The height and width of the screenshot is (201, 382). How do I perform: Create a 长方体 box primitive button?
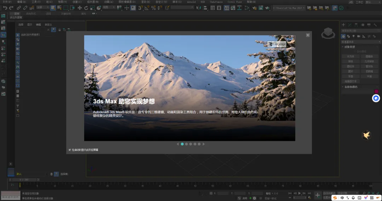(351, 56)
